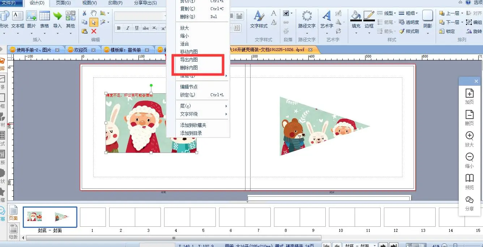The width and height of the screenshot is (483, 247).
Task: Open dropdown arrow under 填充
Action: coord(356,33)
